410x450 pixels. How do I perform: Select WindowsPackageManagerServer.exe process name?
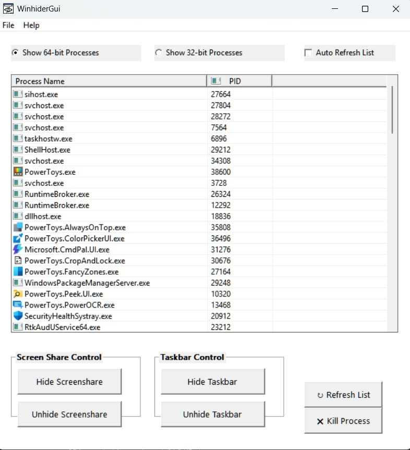(x=87, y=282)
